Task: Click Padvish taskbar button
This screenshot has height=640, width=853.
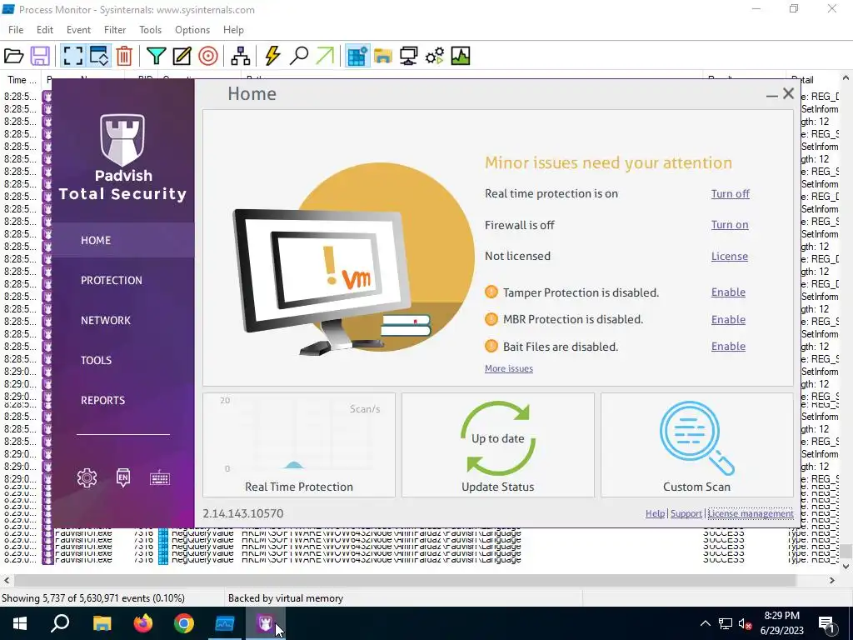Action: pos(266,623)
